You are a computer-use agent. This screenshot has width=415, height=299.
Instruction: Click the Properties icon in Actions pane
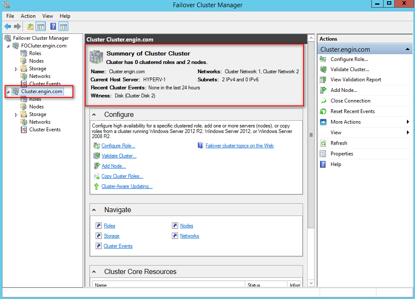click(323, 154)
